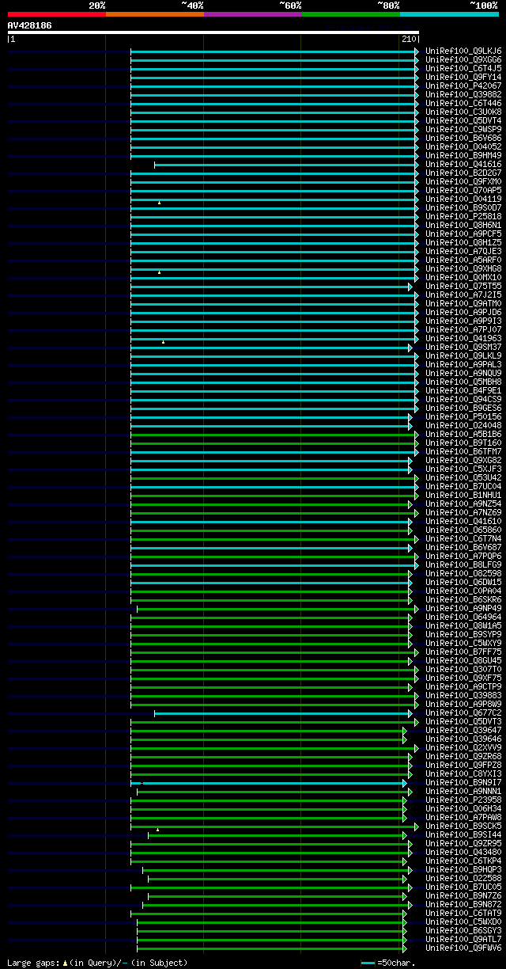The width and height of the screenshot is (506, 969).
Task: Select the UniRef100_Q75T55 label
Action: click(x=463, y=287)
